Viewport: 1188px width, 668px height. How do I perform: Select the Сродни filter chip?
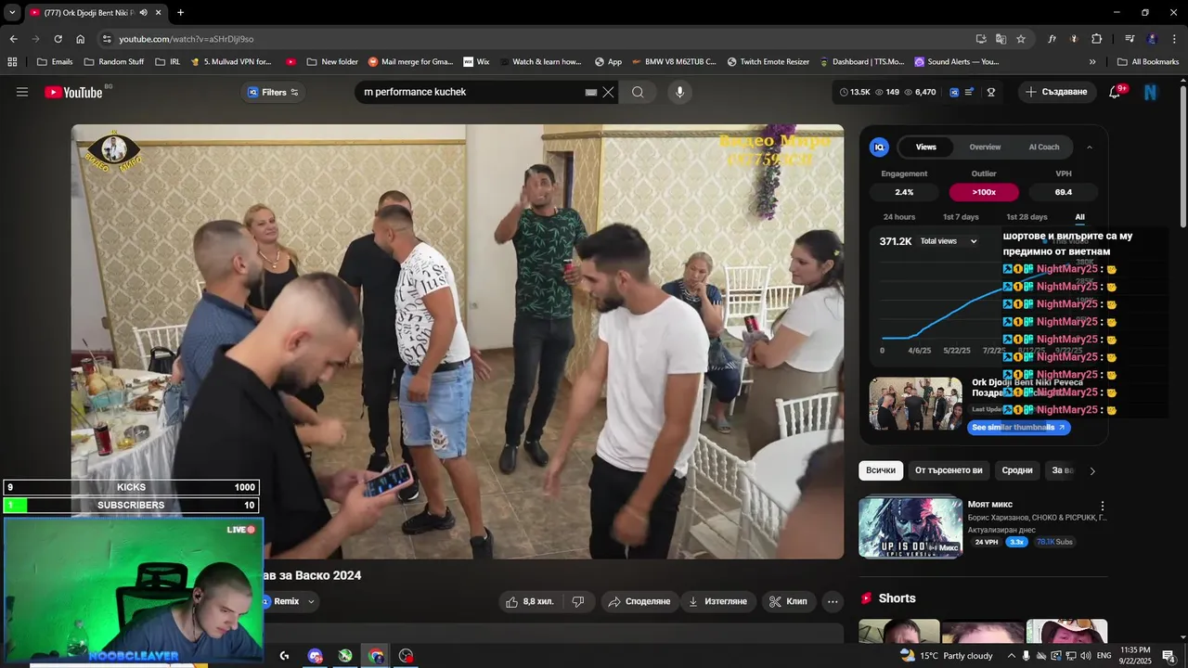1017,470
